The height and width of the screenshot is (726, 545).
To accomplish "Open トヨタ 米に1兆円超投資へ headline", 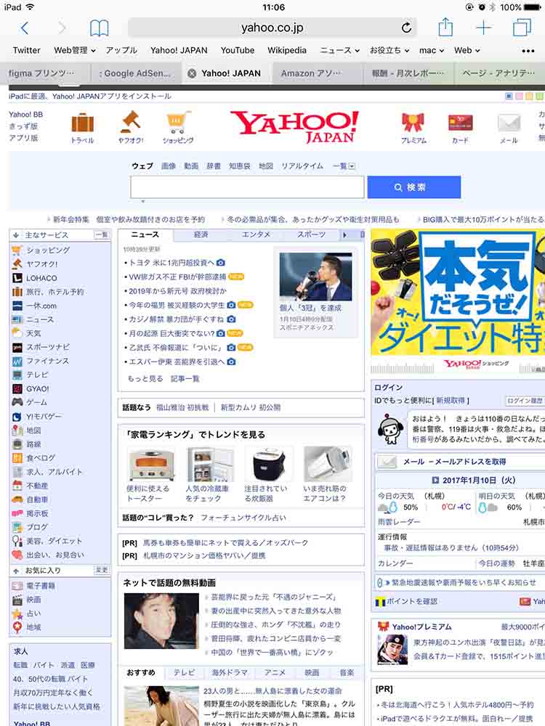I will pyautogui.click(x=171, y=263).
